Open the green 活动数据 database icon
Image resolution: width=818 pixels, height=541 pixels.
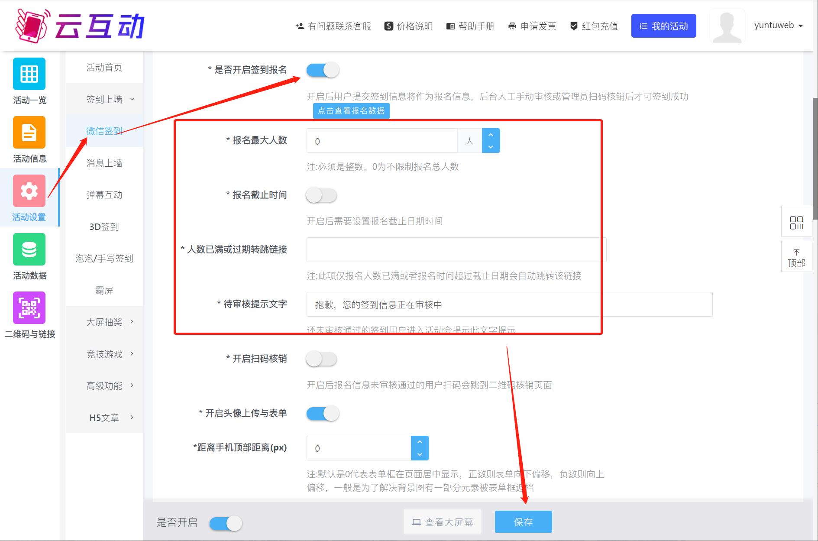[29, 249]
